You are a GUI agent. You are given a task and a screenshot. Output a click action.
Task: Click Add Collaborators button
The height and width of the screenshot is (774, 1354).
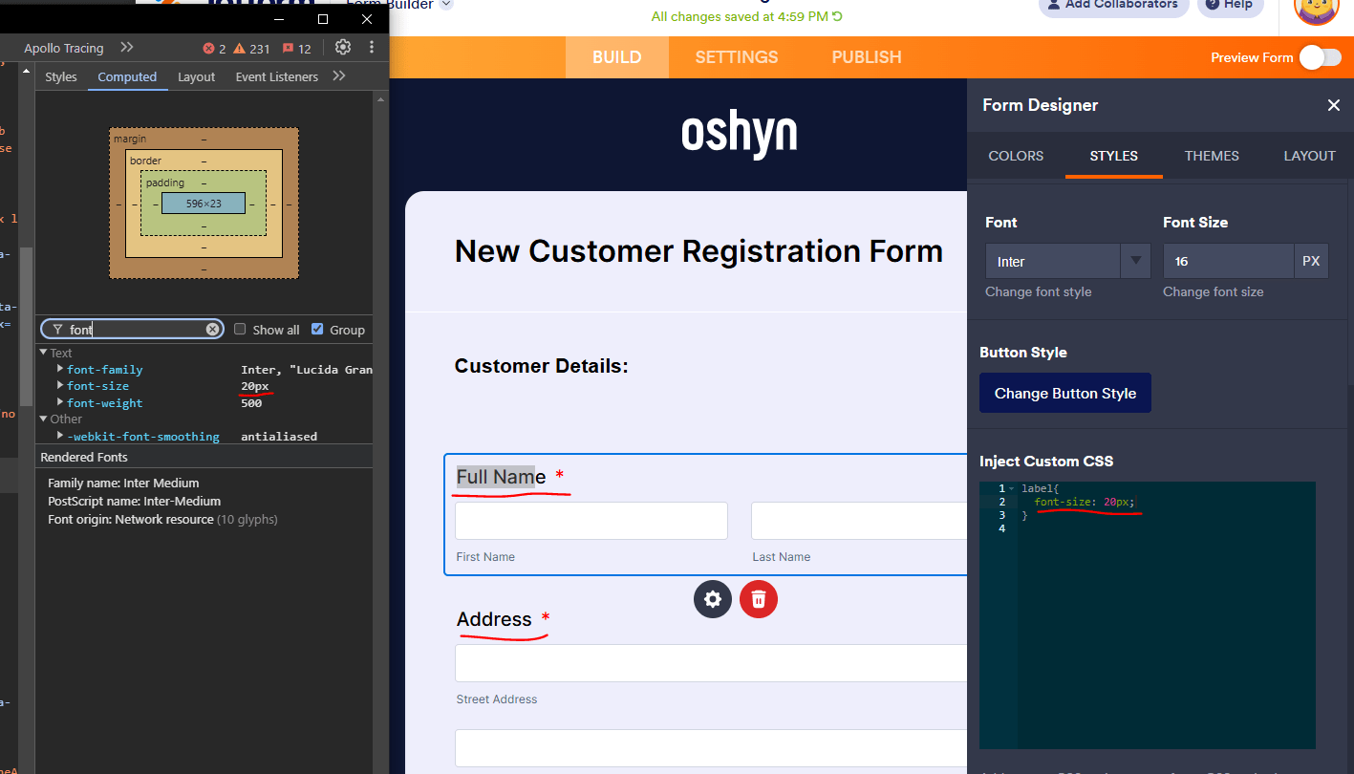point(1113,6)
